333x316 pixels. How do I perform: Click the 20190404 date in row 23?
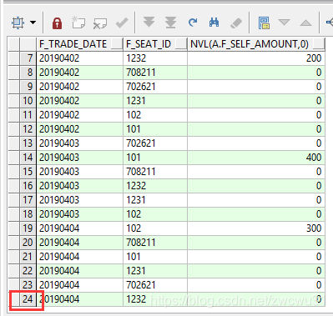[x=59, y=285]
